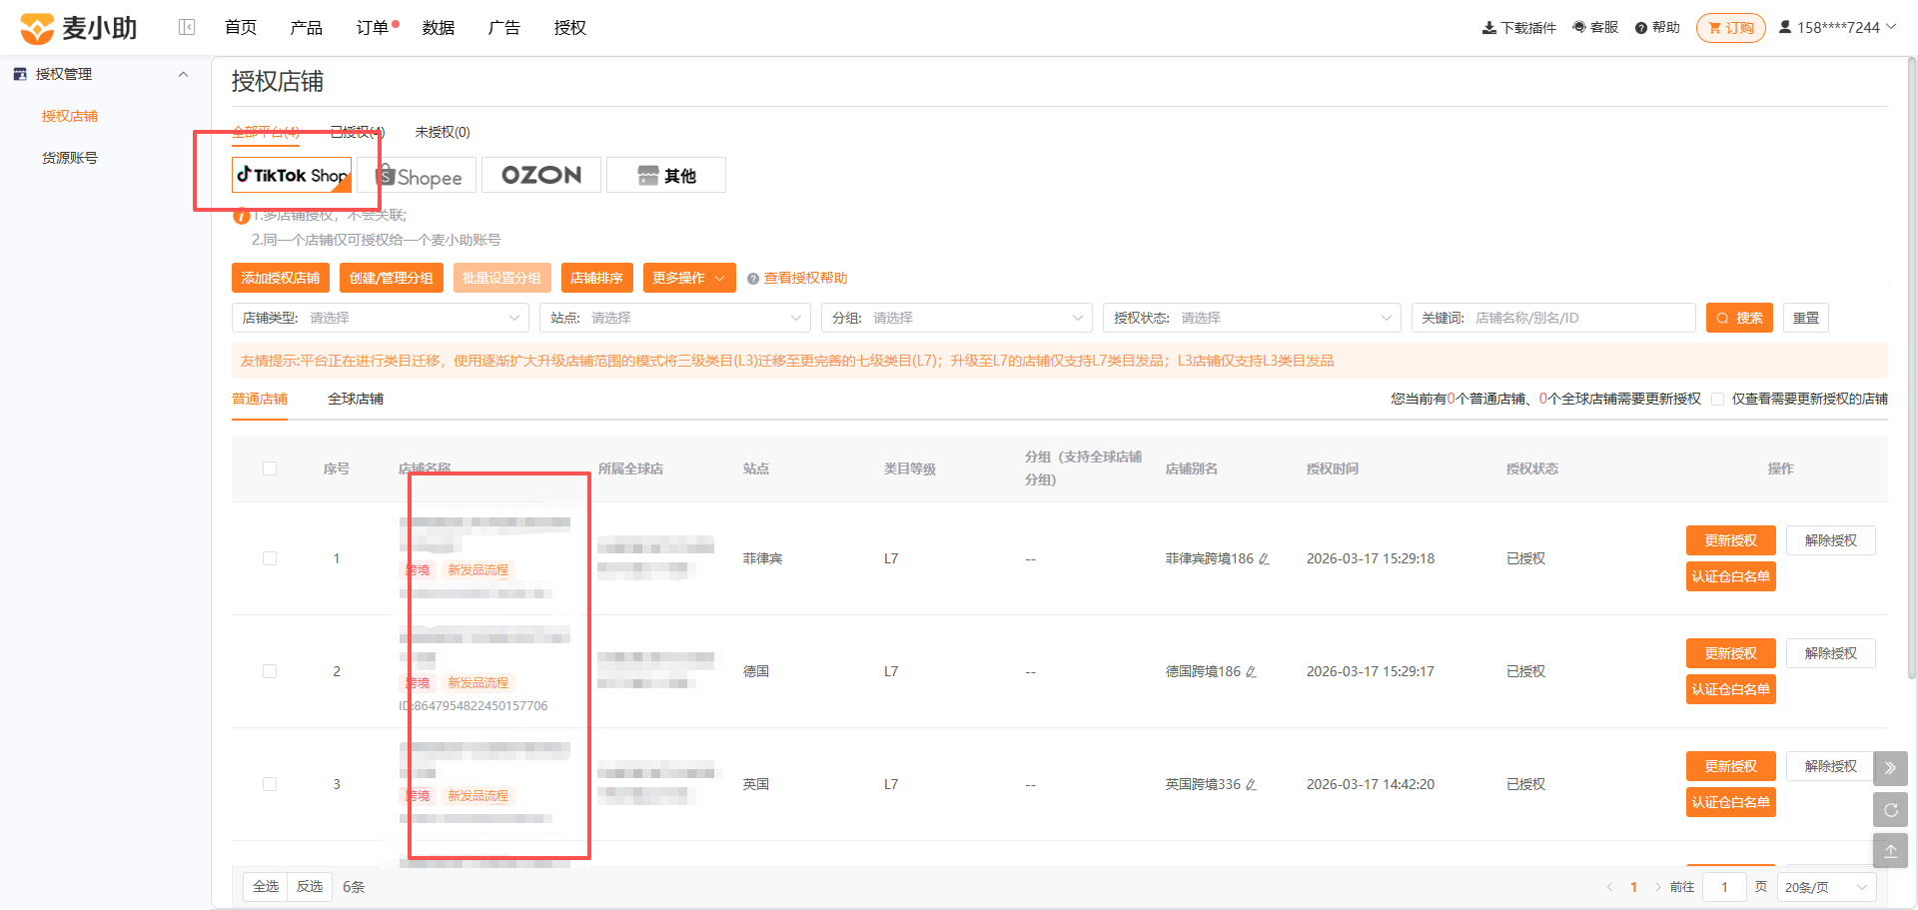
Task: Edit alias pencil icon for 菲律宾跨境186
Action: point(1264,559)
